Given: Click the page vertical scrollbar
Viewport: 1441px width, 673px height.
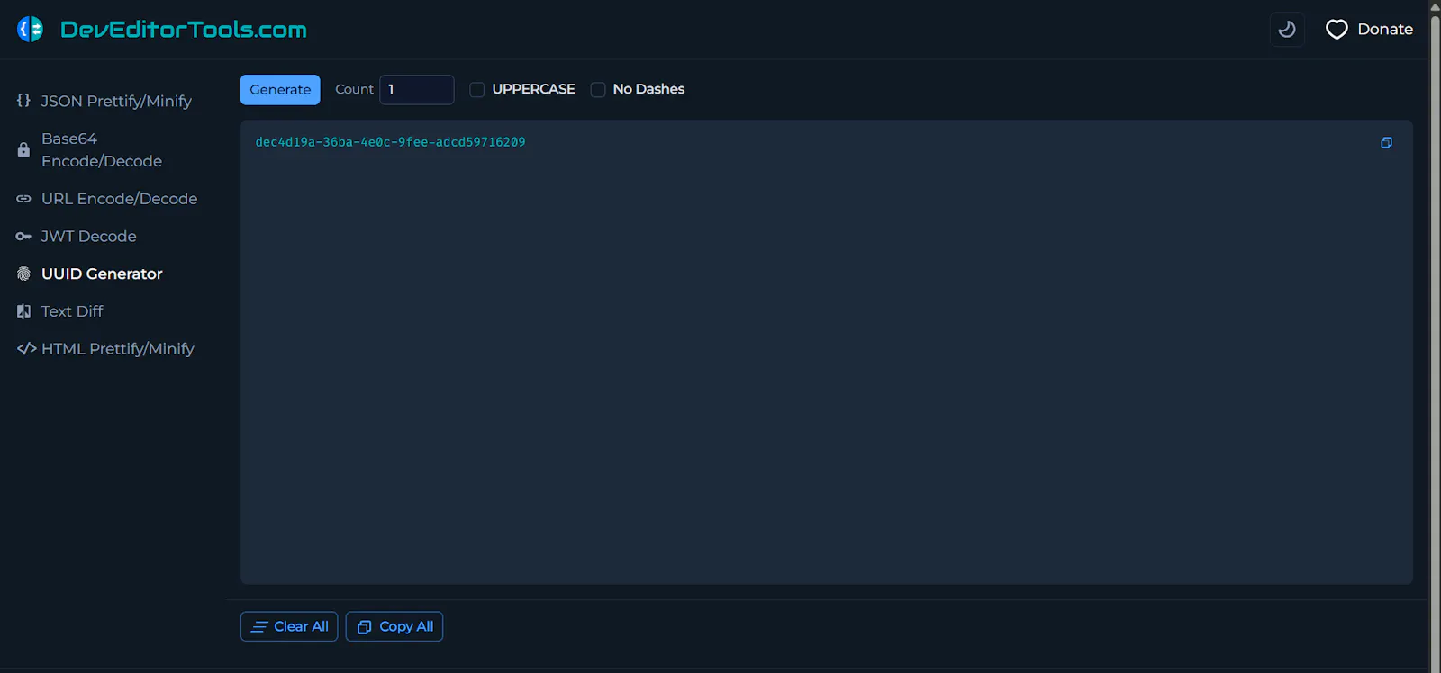Looking at the screenshot, I should coord(1435,336).
